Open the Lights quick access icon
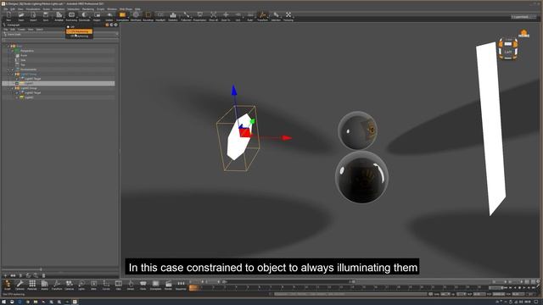Screen dimensions: 543x305 (81, 285)
